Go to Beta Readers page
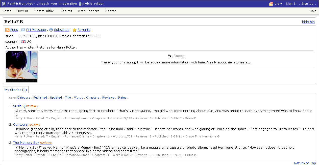Viewport: 319px width, 165px height. [89, 11]
